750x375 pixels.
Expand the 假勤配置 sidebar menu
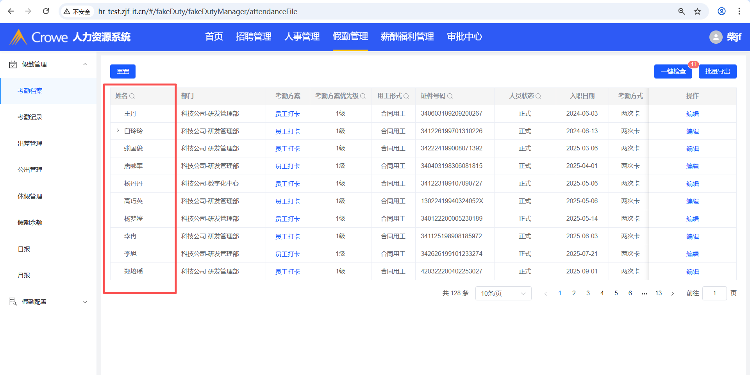coord(85,302)
